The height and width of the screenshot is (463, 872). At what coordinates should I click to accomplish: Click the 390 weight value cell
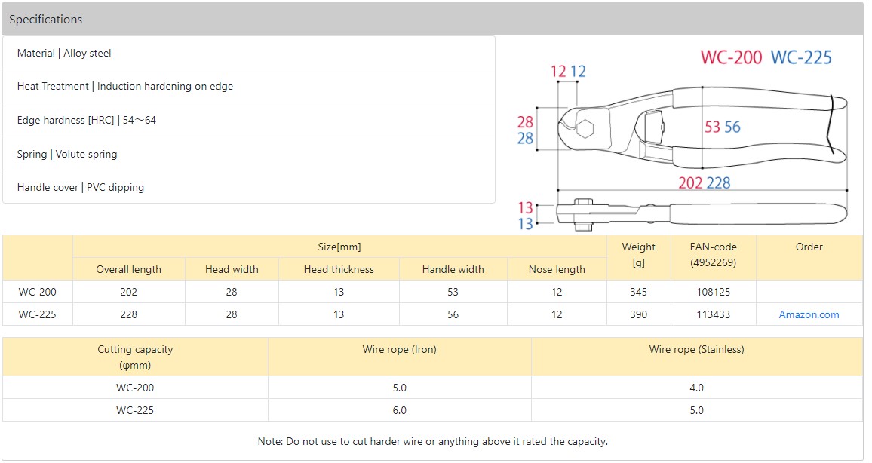click(638, 314)
